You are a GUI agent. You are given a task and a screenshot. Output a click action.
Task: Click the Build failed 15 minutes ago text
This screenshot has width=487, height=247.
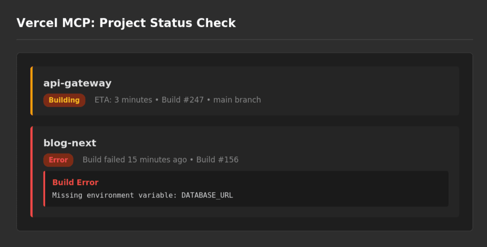click(x=134, y=160)
